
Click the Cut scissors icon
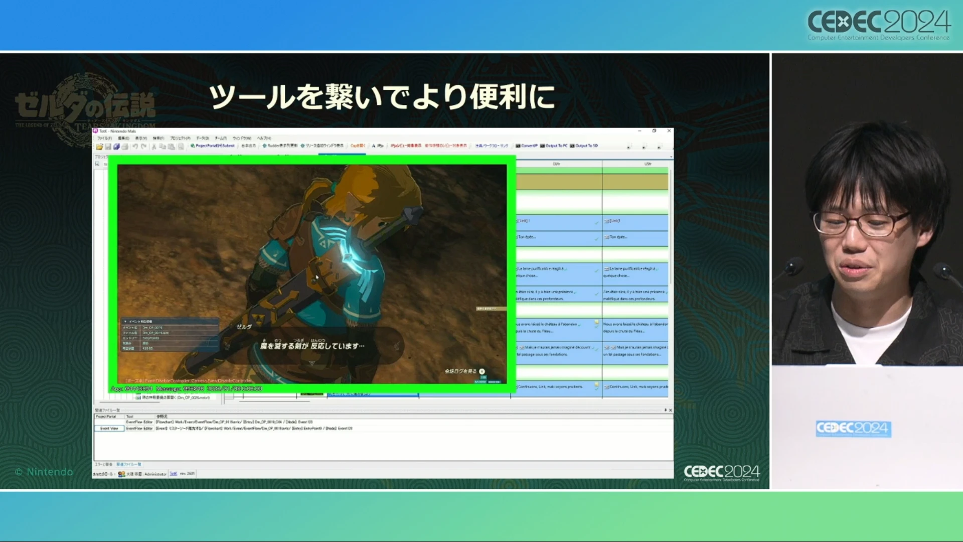pyautogui.click(x=154, y=147)
